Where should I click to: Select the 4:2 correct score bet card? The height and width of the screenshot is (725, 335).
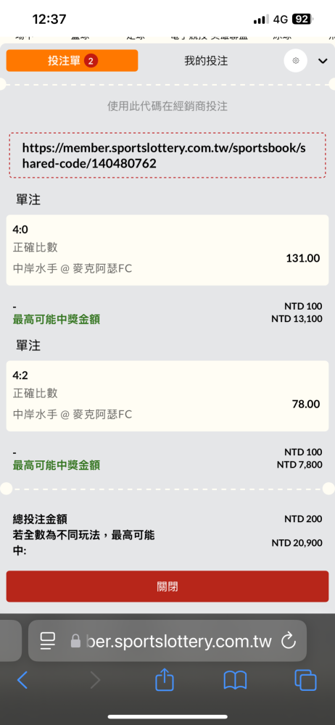(167, 396)
